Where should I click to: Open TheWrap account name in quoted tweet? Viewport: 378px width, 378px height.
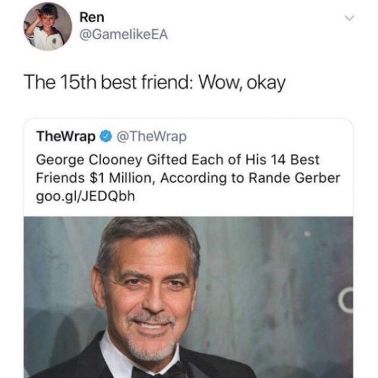click(66, 137)
